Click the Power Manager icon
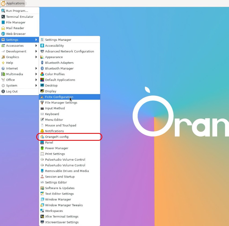Viewport: 229px width, 226px height. click(x=42, y=148)
